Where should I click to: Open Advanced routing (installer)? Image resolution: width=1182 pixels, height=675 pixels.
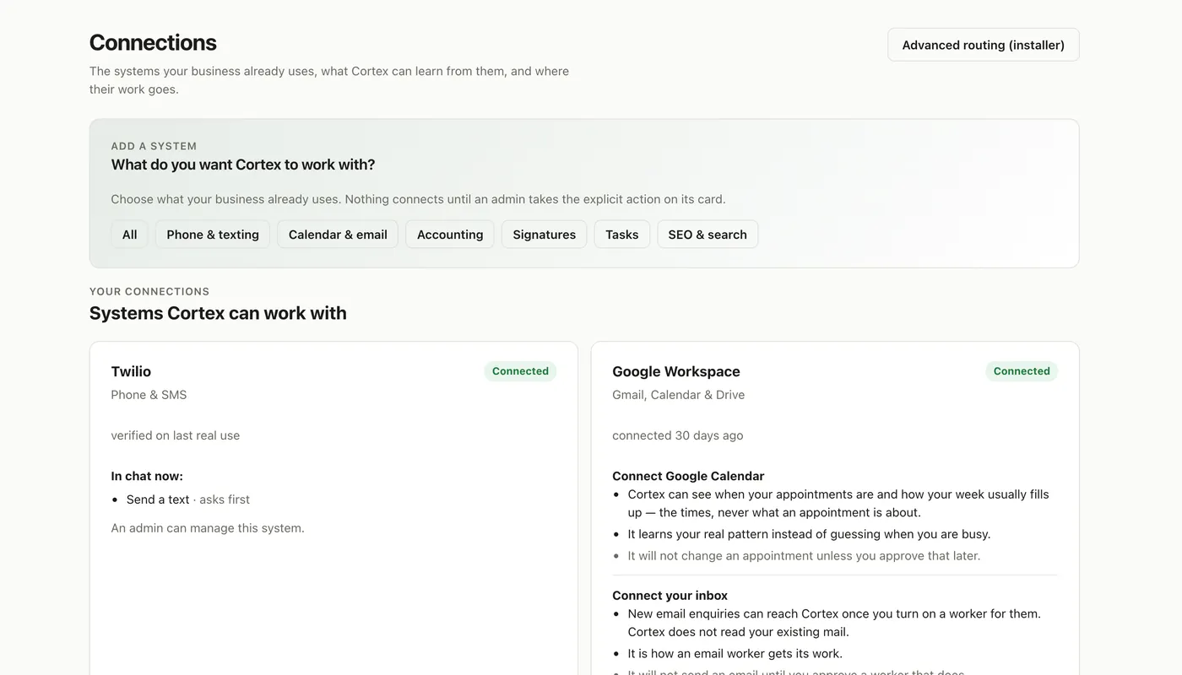click(983, 45)
